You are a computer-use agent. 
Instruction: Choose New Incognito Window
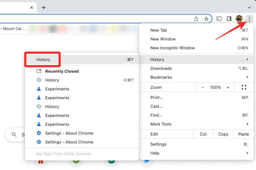173,48
